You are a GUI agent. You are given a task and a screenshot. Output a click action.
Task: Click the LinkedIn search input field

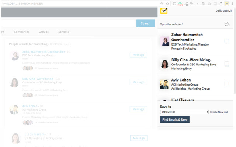click(68, 23)
